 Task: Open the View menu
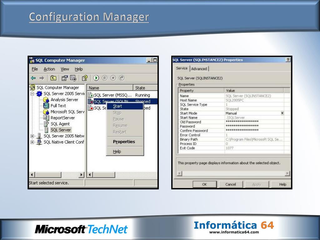pyautogui.click(x=65, y=69)
